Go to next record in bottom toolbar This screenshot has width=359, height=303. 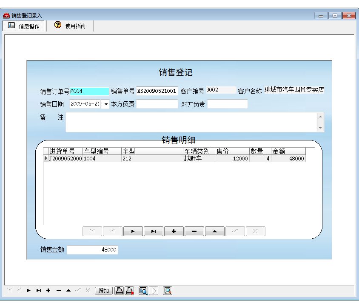click(28, 290)
